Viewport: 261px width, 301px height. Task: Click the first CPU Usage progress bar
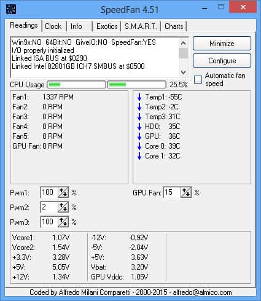pyautogui.click(x=76, y=84)
